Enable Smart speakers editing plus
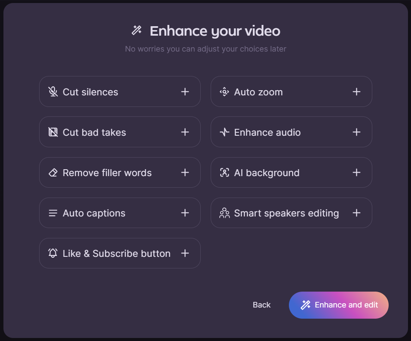Viewport: 411px width, 341px height. [356, 213]
